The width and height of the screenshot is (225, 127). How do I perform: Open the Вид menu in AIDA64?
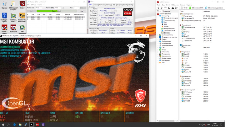163,5
